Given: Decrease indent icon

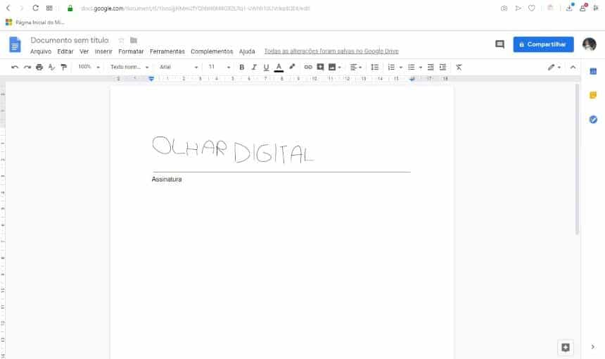Looking at the screenshot, I should [x=431, y=67].
